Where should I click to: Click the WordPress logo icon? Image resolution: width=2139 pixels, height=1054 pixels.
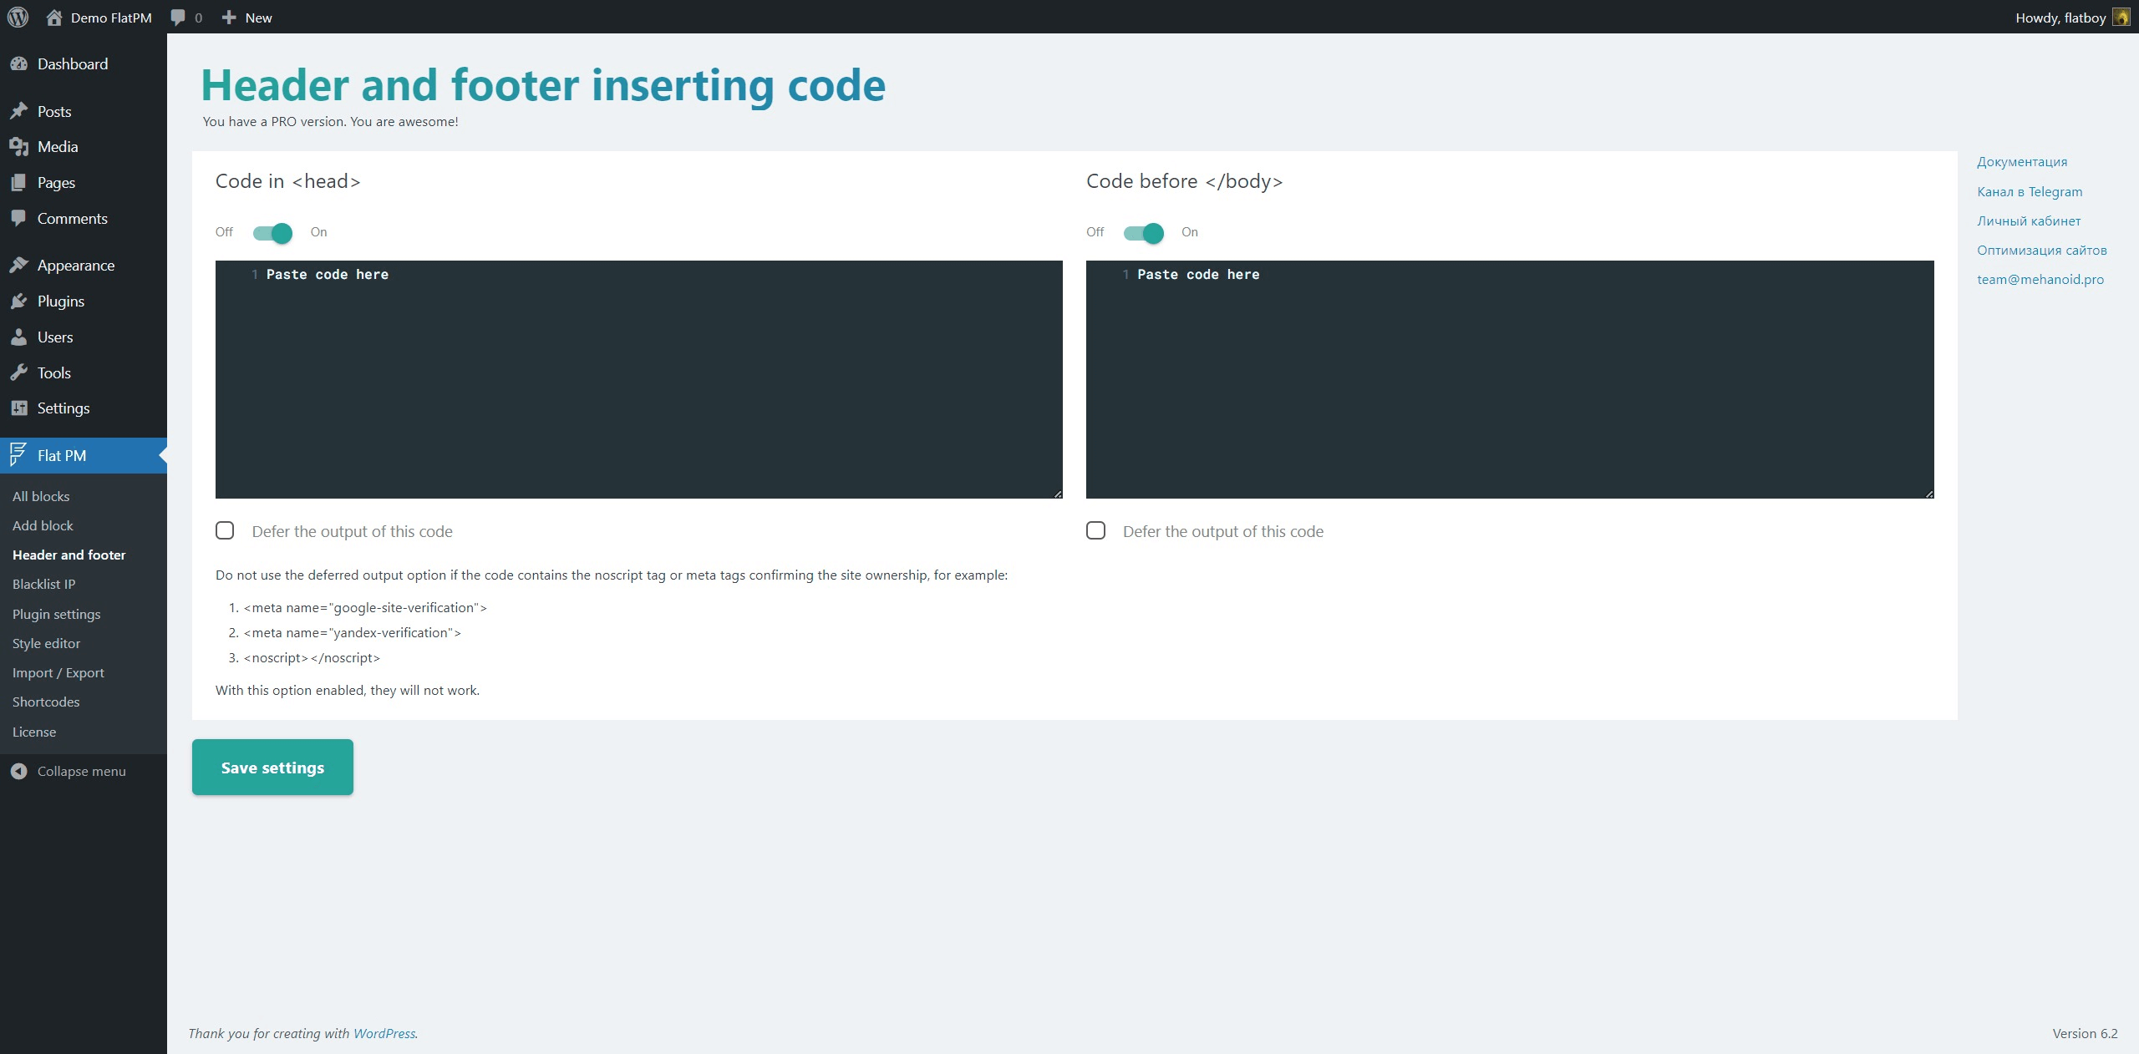point(18,18)
